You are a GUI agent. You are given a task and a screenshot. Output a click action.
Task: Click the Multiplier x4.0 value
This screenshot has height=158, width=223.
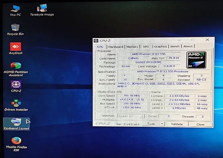pyautogui.click(x=132, y=100)
